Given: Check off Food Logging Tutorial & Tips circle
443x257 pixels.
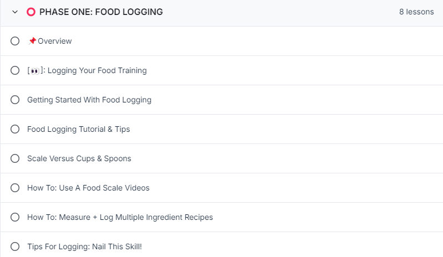Looking at the screenshot, I should 15,129.
